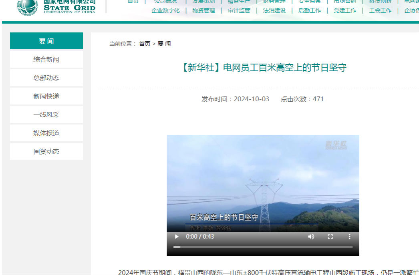The width and height of the screenshot is (419, 275).
Task: Go to 一线风采 in the sidebar
Action: pos(46,114)
